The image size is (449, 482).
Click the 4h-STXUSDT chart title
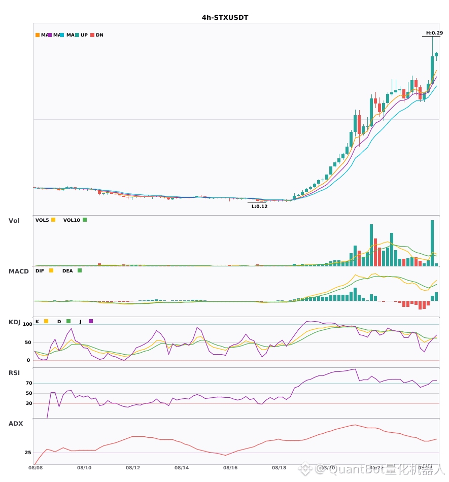[x=225, y=18]
